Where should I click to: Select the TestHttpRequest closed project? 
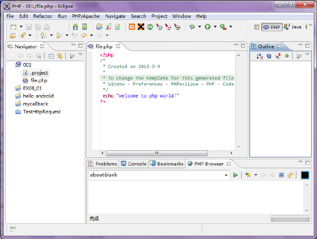pyautogui.click(x=38, y=112)
